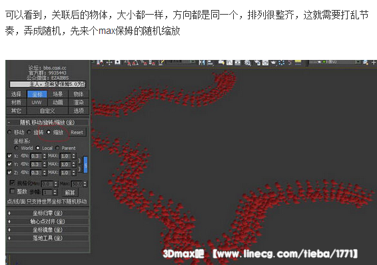Click the Y MAX value field

66,164
